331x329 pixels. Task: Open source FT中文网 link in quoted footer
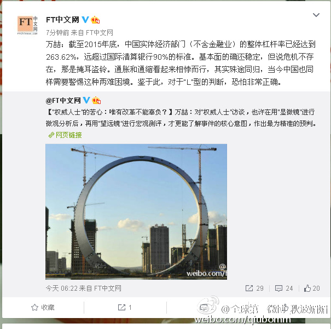click(x=108, y=288)
